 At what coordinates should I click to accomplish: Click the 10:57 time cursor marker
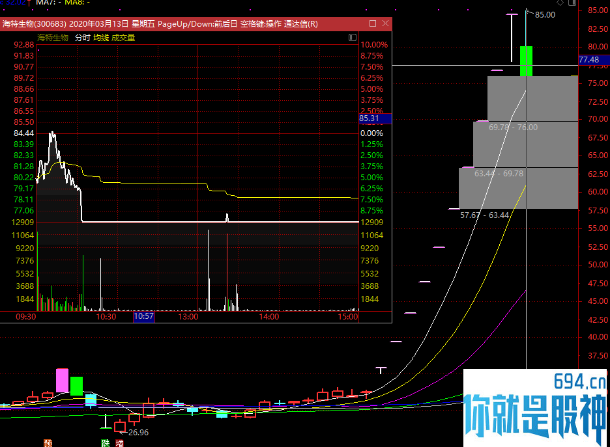144,316
